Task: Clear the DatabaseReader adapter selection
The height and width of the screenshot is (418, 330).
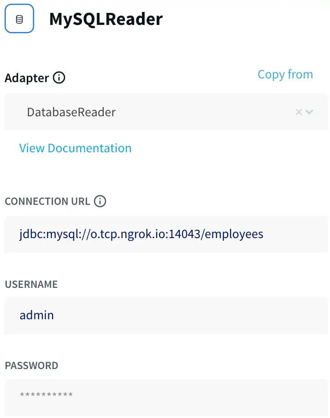Action: (299, 112)
